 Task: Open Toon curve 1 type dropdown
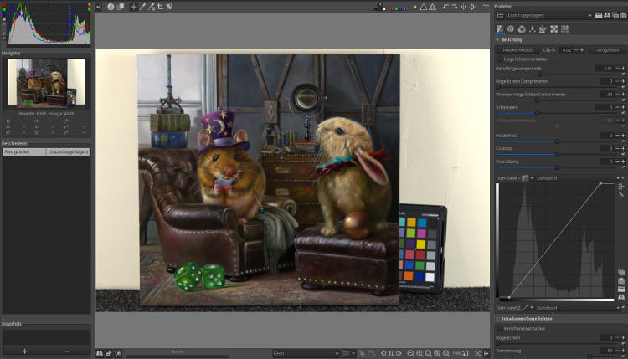(x=528, y=178)
